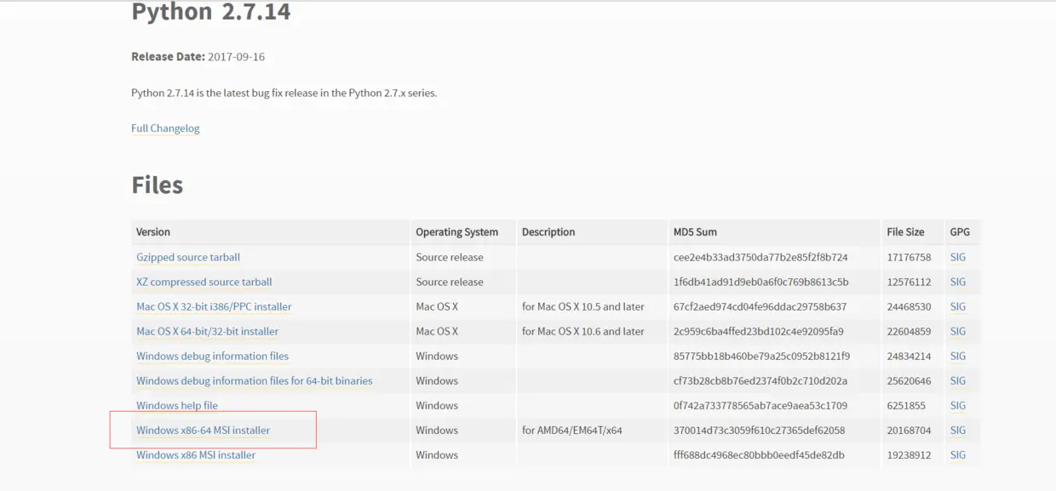Open SIG for Mac OS X 64-bit/32-bit installer

(x=958, y=331)
